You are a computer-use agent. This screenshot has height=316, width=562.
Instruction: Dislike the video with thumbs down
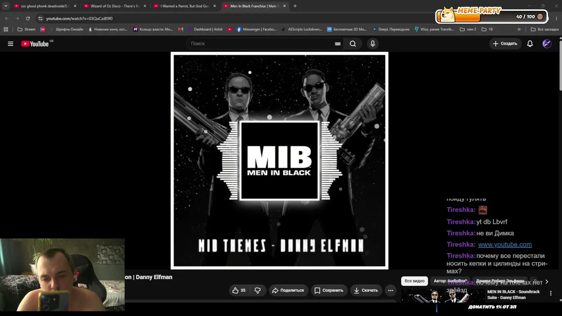tap(258, 290)
